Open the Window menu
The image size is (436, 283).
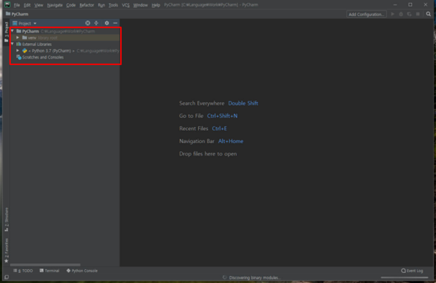click(x=140, y=5)
